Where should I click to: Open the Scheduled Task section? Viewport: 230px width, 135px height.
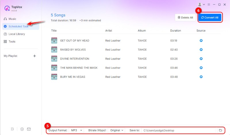(x=21, y=26)
